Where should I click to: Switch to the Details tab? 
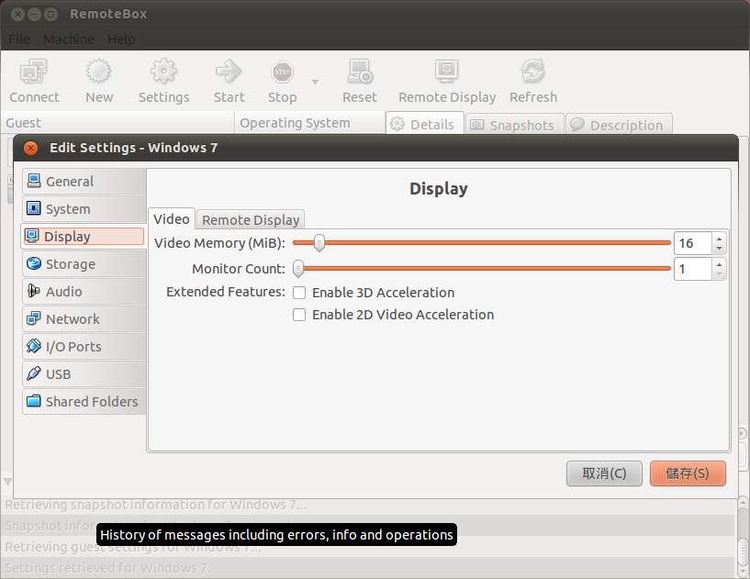point(424,124)
